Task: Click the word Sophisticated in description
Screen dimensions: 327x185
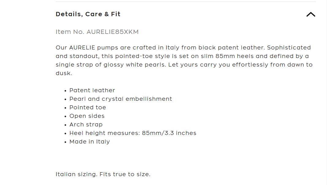Action: (289, 48)
